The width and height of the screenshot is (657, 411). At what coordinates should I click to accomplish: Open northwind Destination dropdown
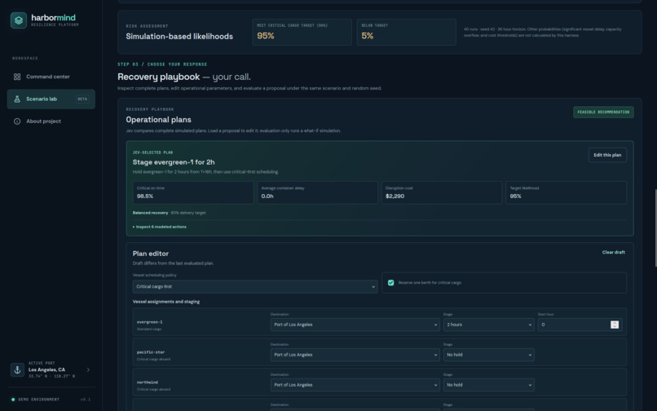pyautogui.click(x=355, y=385)
